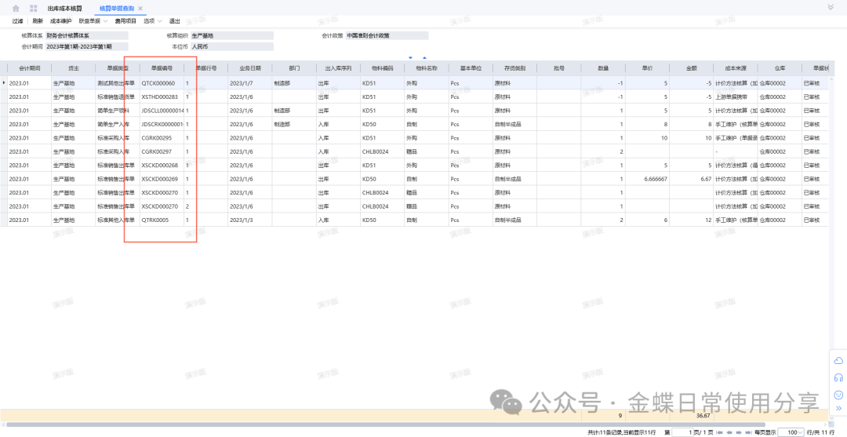The image size is (847, 437).
Task: Open customer service headset icon
Action: 838,377
